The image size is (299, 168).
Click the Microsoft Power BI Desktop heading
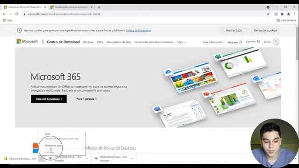[111, 148]
